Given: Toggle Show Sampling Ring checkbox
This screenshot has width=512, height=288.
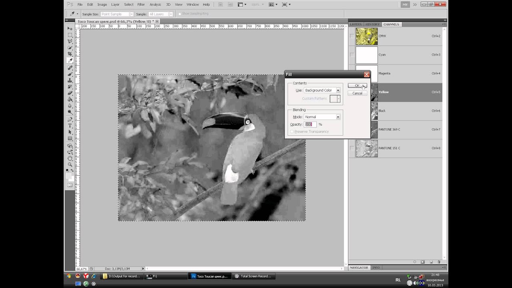Looking at the screenshot, I should click(x=180, y=14).
